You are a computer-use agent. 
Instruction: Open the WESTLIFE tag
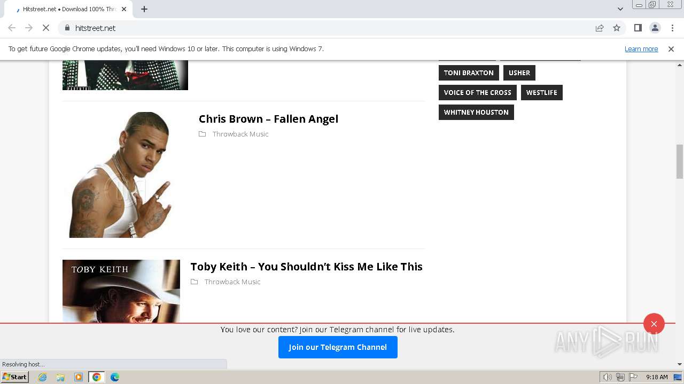click(541, 92)
